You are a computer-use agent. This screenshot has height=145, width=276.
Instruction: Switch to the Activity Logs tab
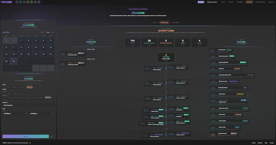tap(164, 22)
